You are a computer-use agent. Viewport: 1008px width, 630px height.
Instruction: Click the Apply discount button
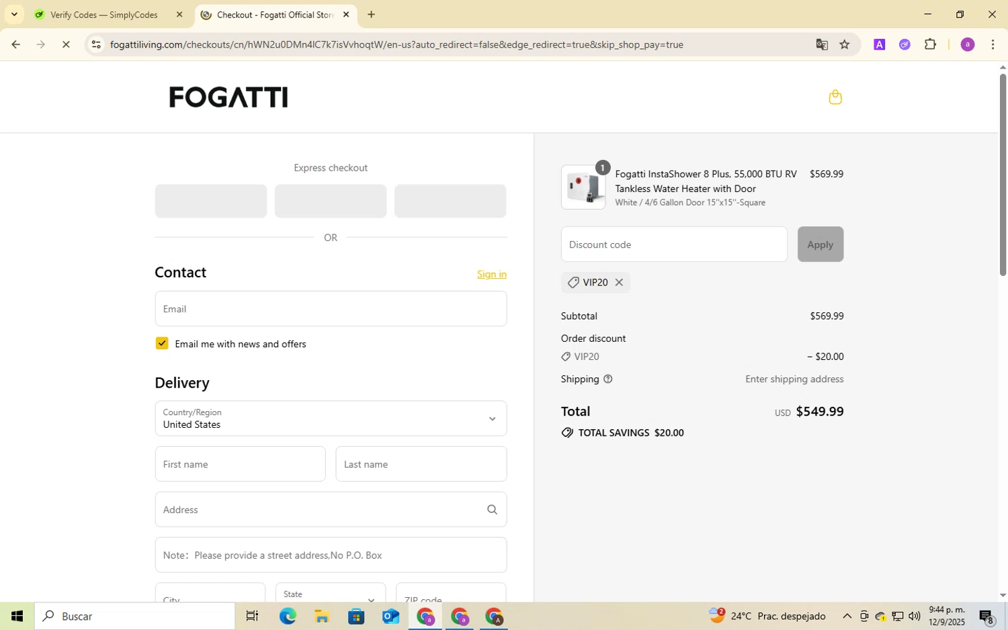coord(821,244)
